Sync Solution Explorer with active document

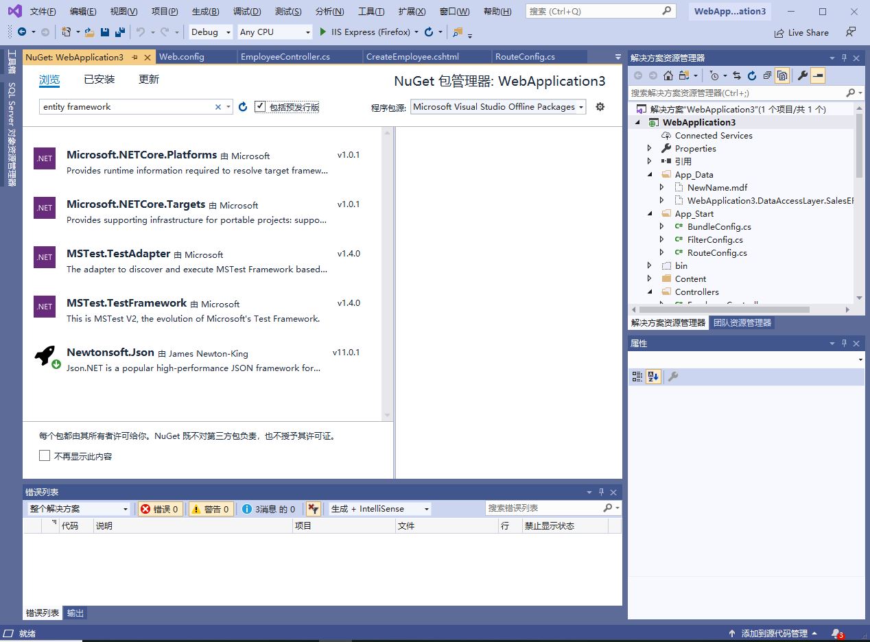click(737, 75)
